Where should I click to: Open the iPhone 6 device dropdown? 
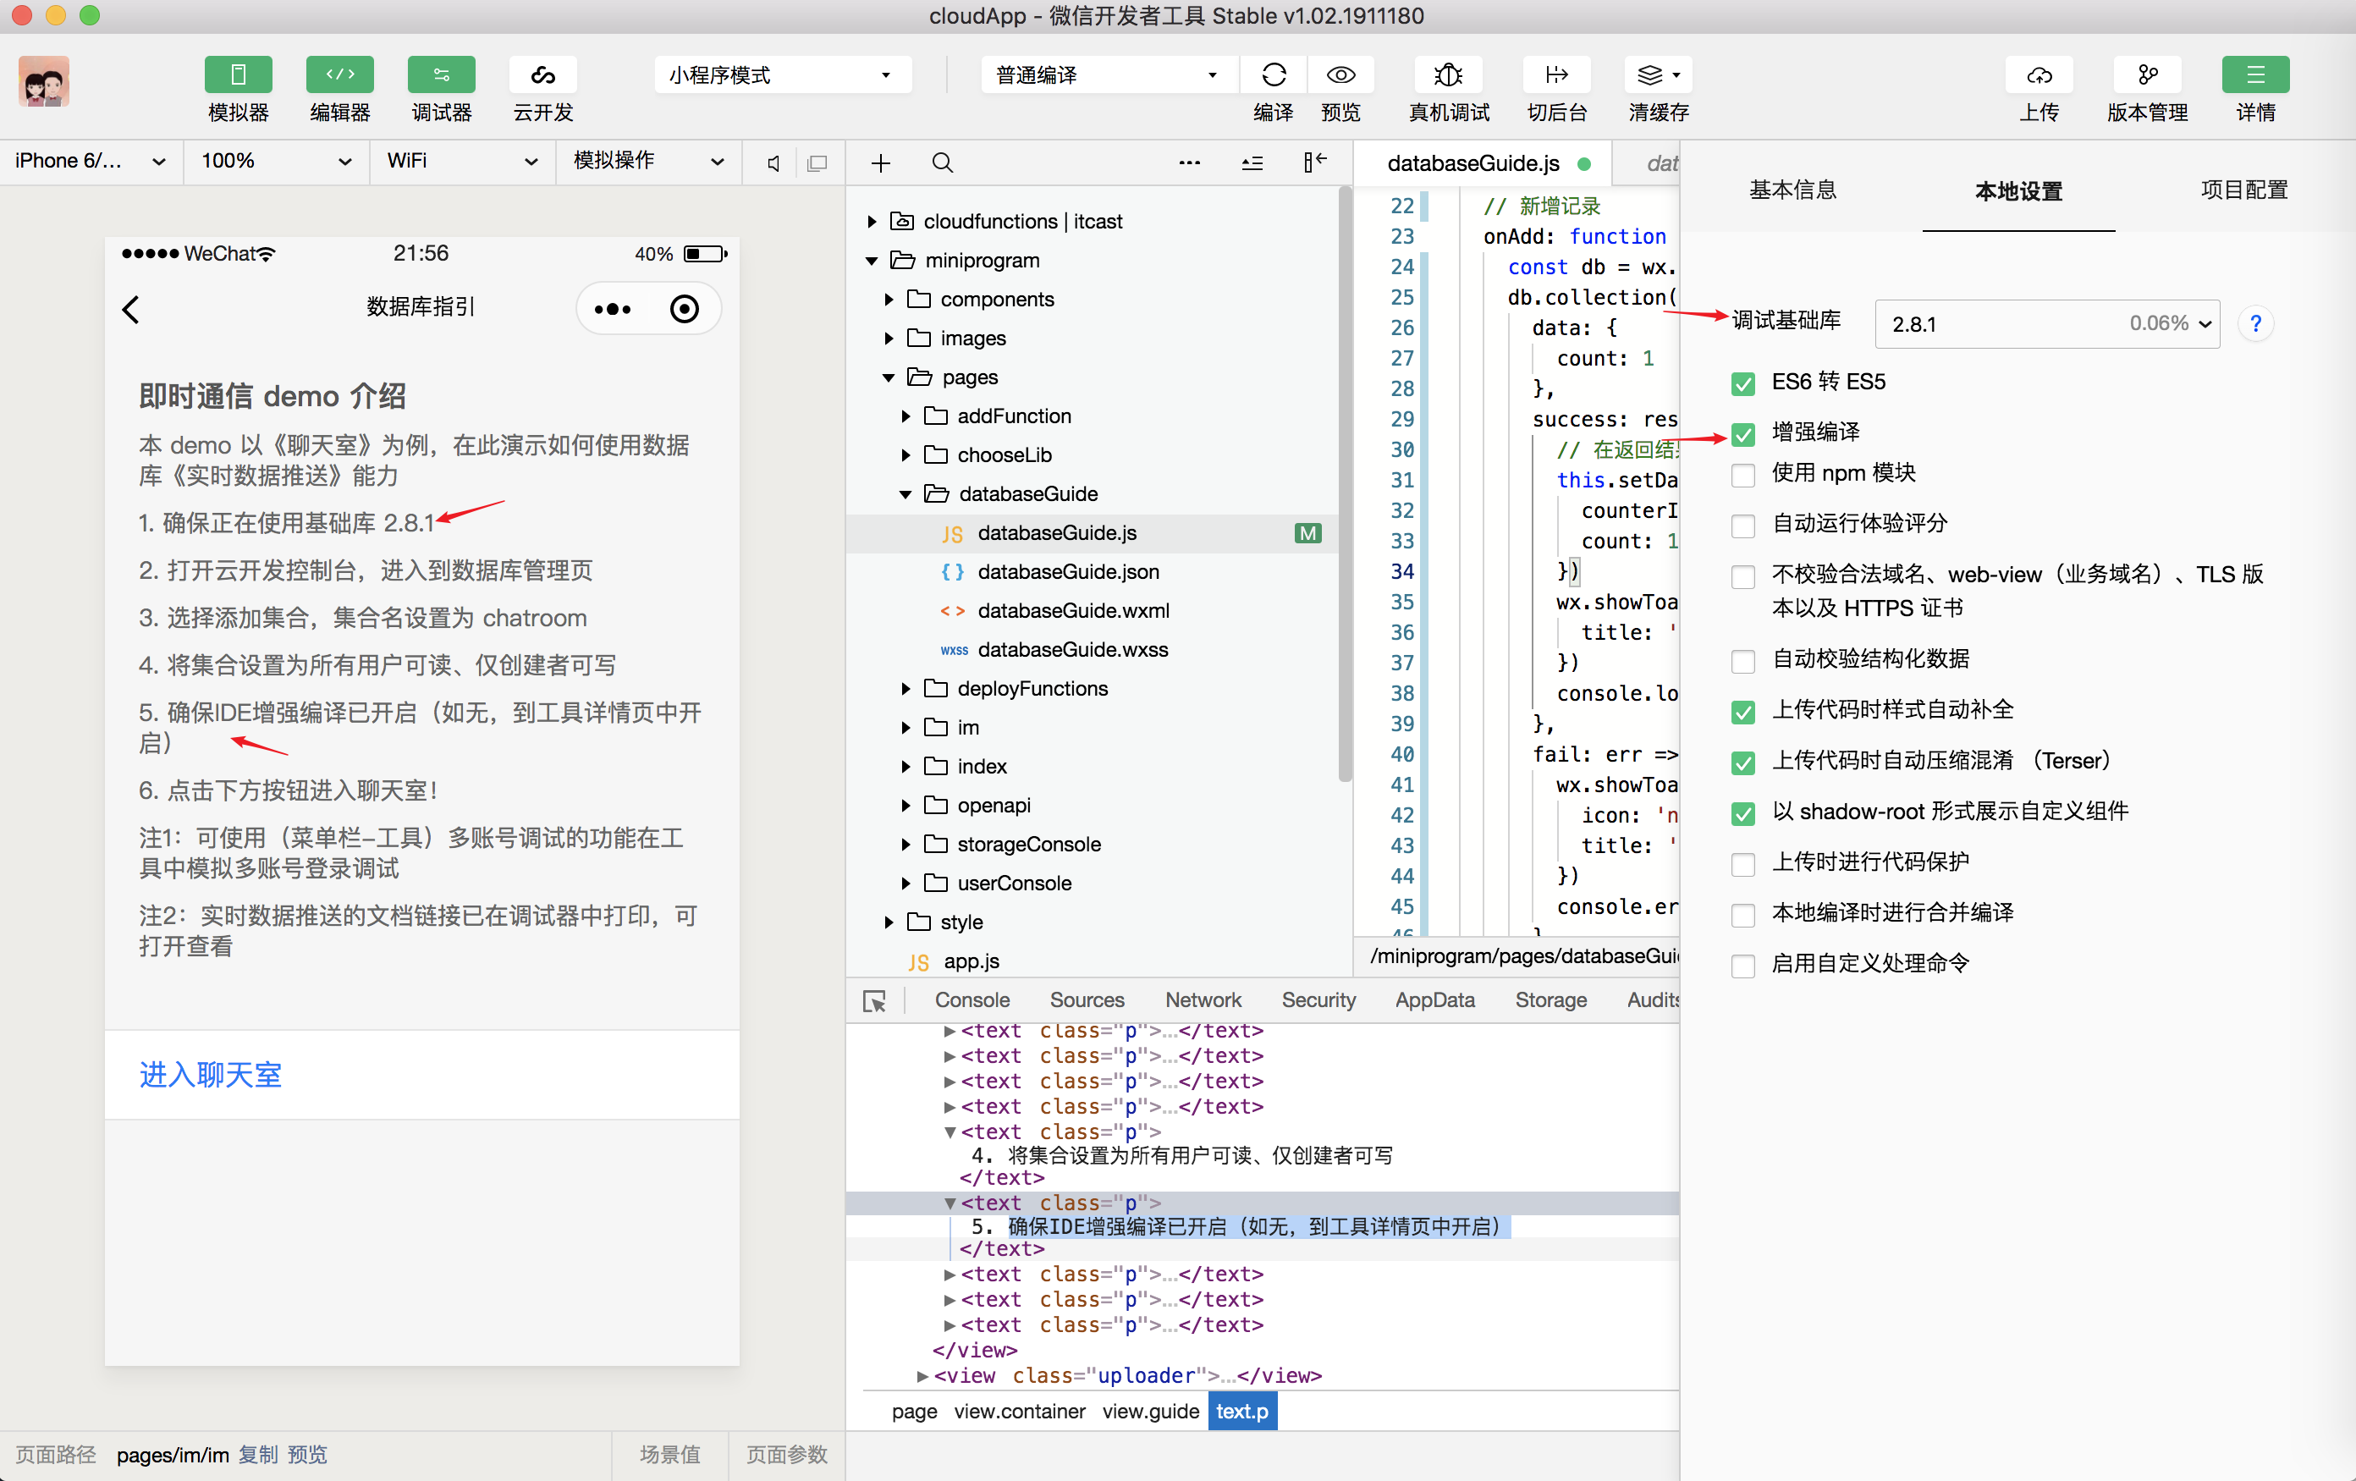pos(90,162)
